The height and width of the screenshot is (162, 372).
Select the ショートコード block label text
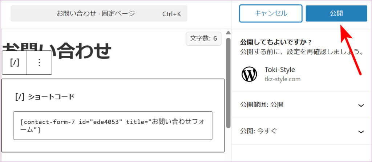51,97
